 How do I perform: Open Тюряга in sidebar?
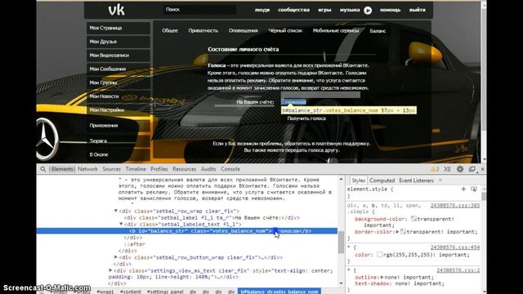[118, 141]
